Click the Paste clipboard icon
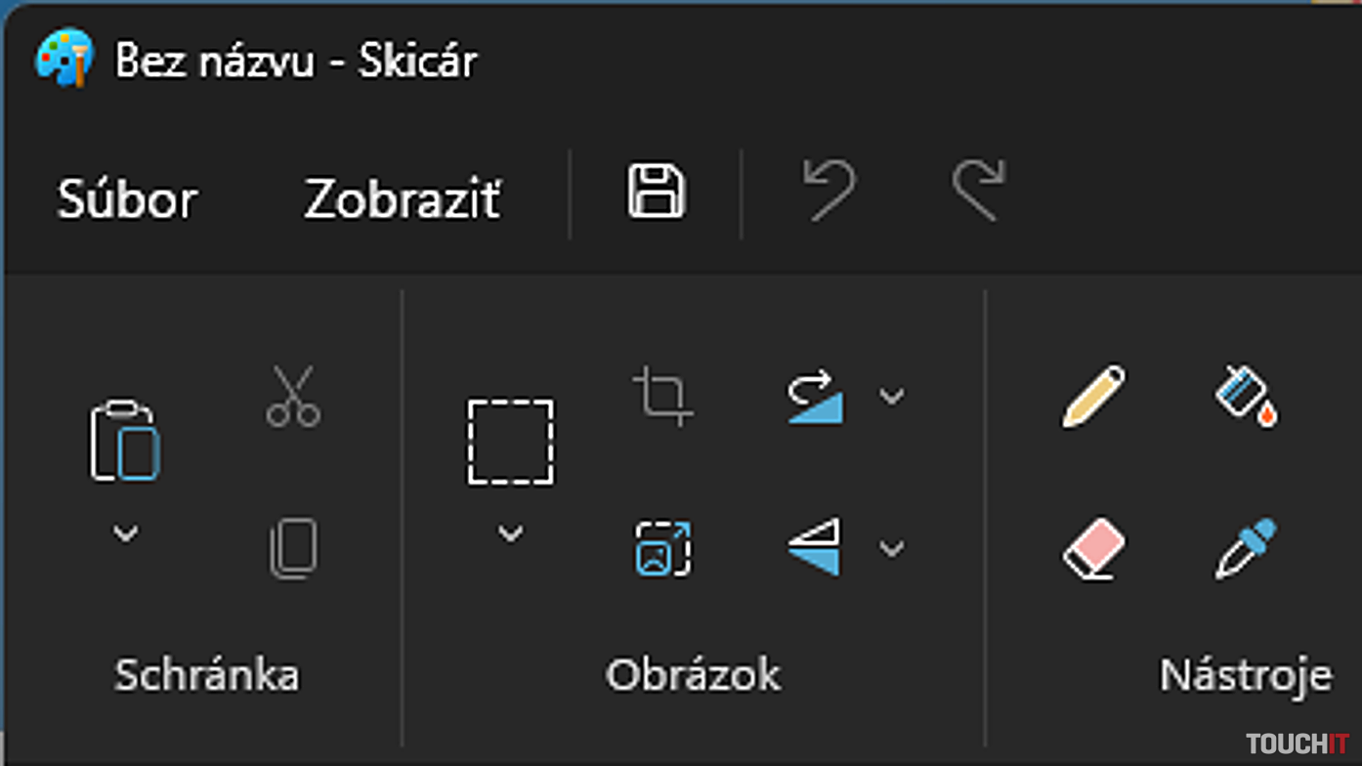Viewport: 1362px width, 766px height. coord(125,441)
